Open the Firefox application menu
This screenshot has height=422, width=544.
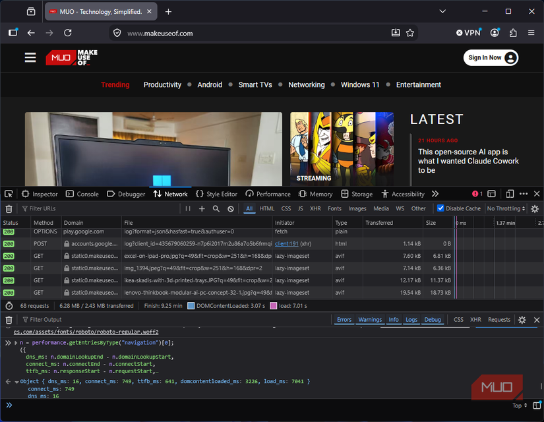click(x=531, y=33)
